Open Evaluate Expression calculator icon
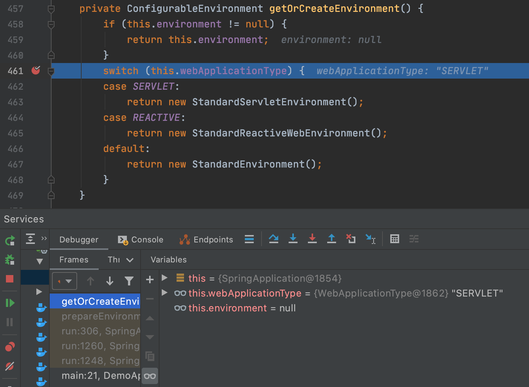The image size is (529, 387). pyautogui.click(x=395, y=239)
